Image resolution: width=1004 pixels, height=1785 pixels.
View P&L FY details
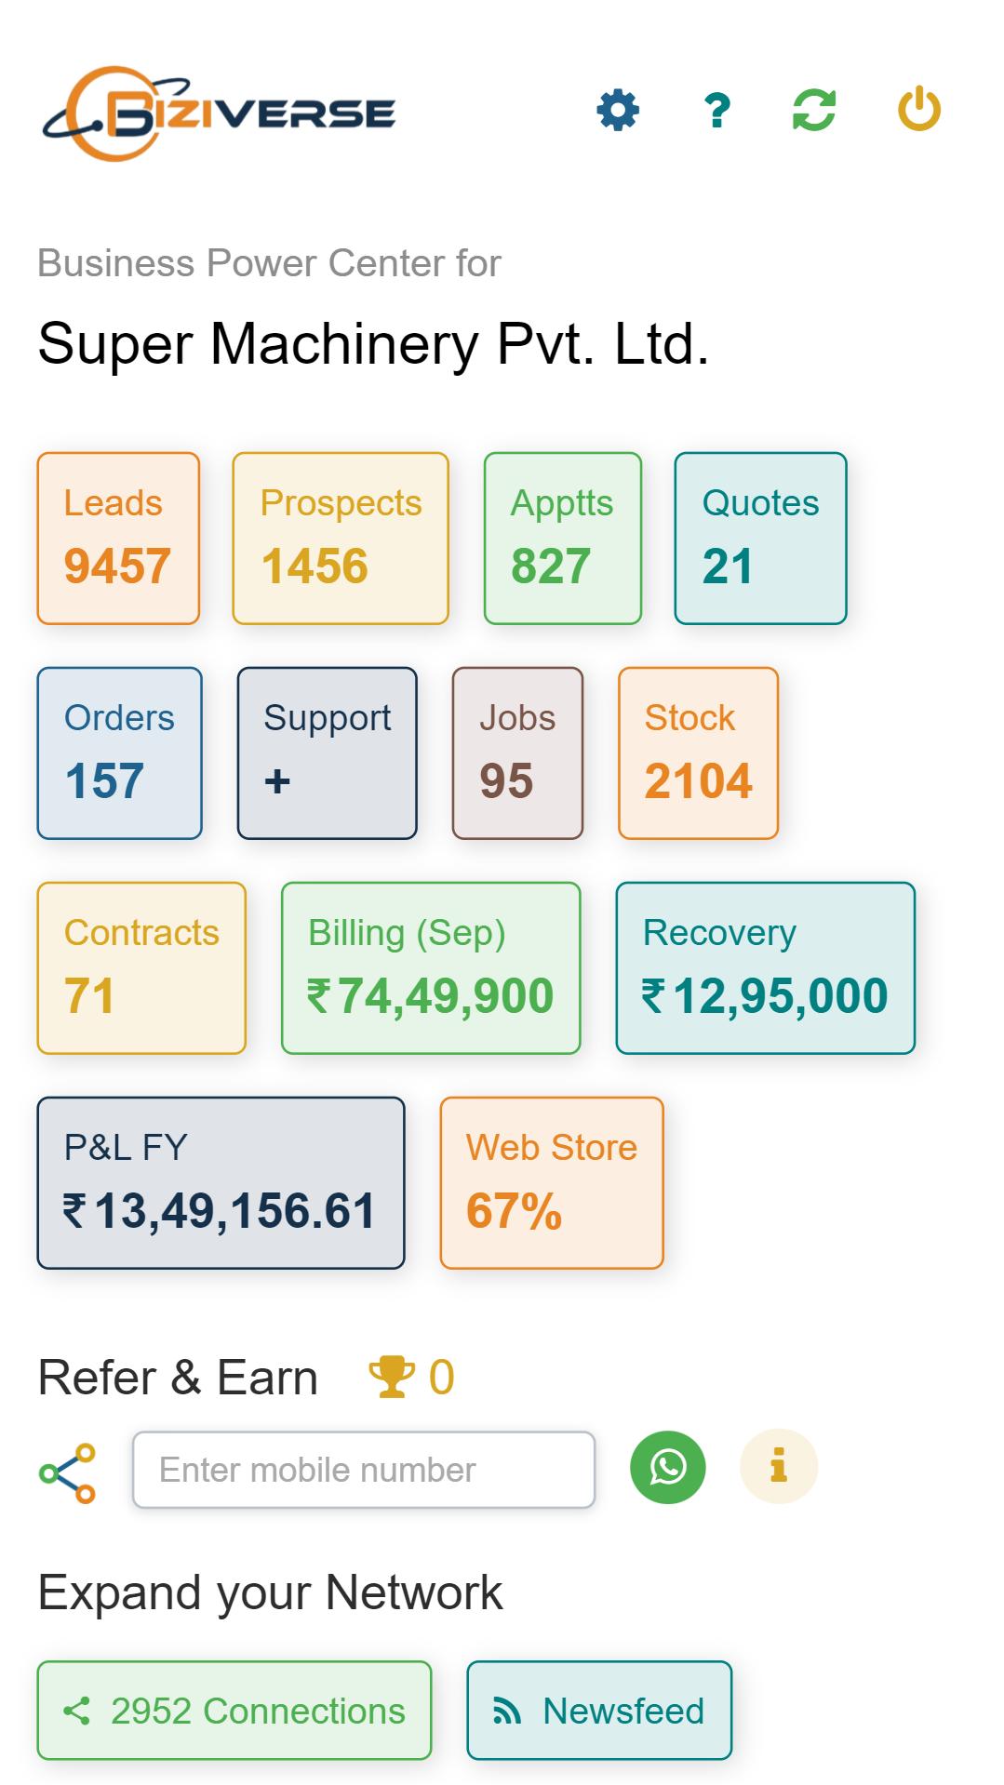click(x=221, y=1183)
